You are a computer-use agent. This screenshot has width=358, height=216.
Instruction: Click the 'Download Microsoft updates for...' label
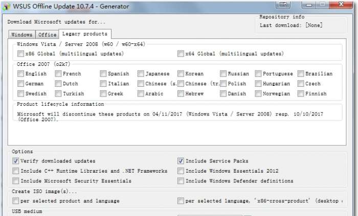pyautogui.click(x=56, y=22)
